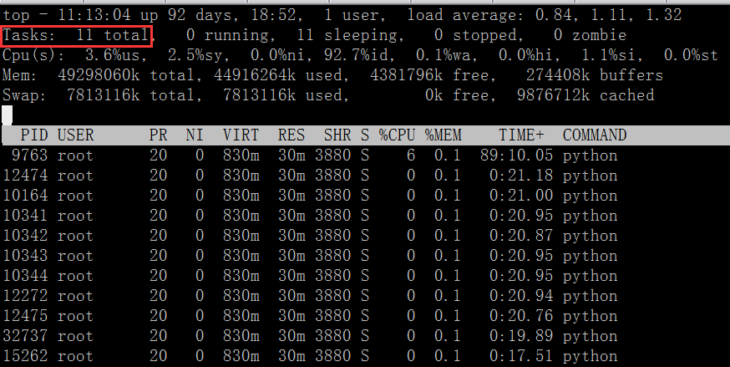Image resolution: width=730 pixels, height=367 pixels.
Task: Click the 0.0%ni CPU value
Action: (x=276, y=55)
